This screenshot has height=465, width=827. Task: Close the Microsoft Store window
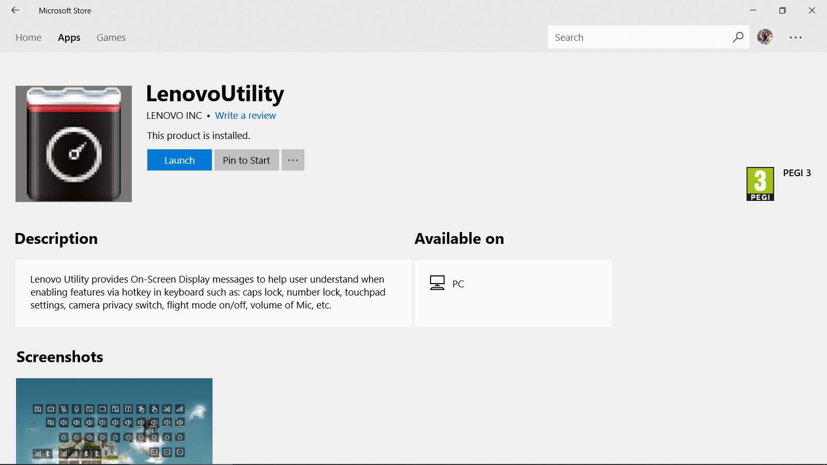[x=812, y=10]
